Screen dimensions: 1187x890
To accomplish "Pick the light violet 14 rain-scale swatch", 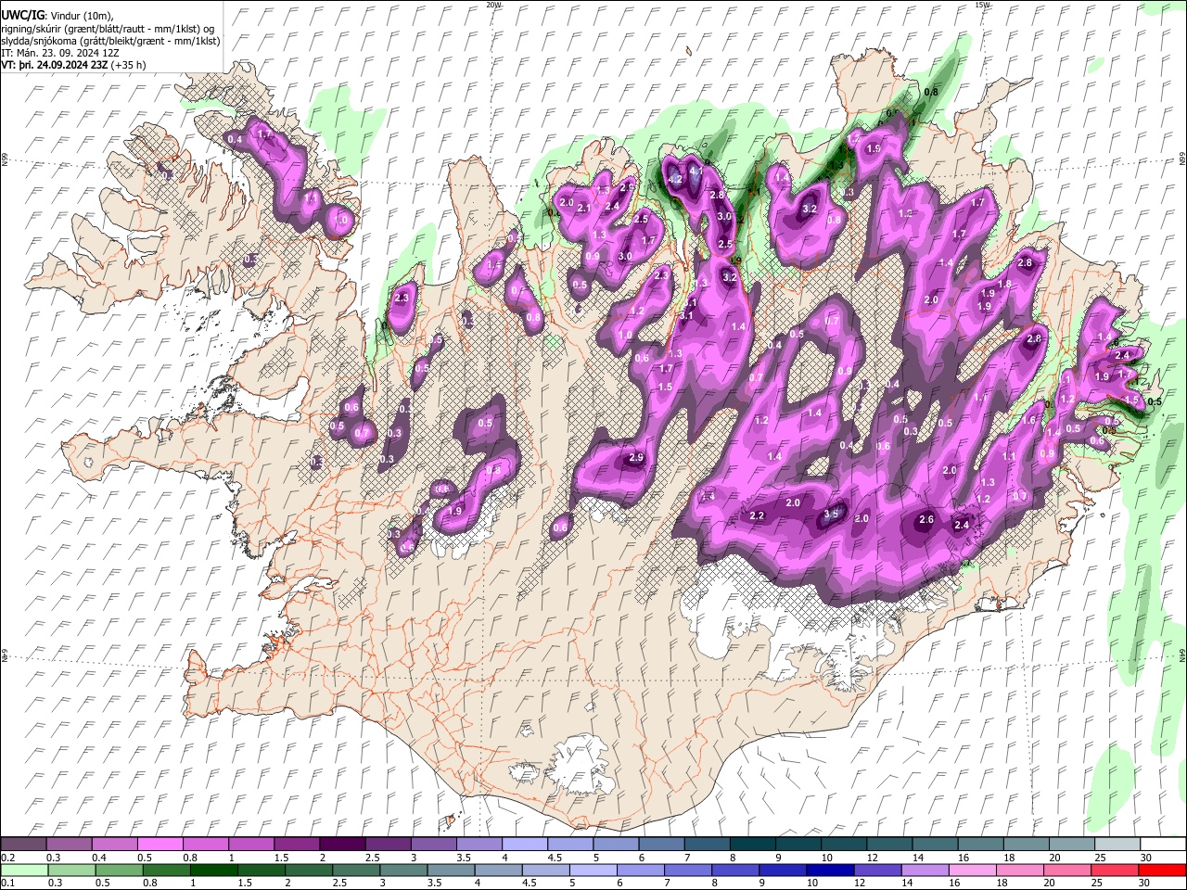I will pyautogui.click(x=925, y=870).
